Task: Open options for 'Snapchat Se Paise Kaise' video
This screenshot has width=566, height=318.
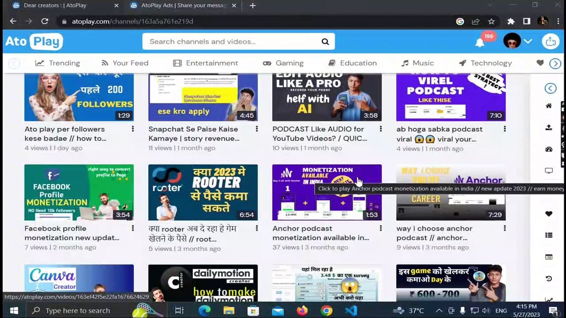Action: click(256, 129)
